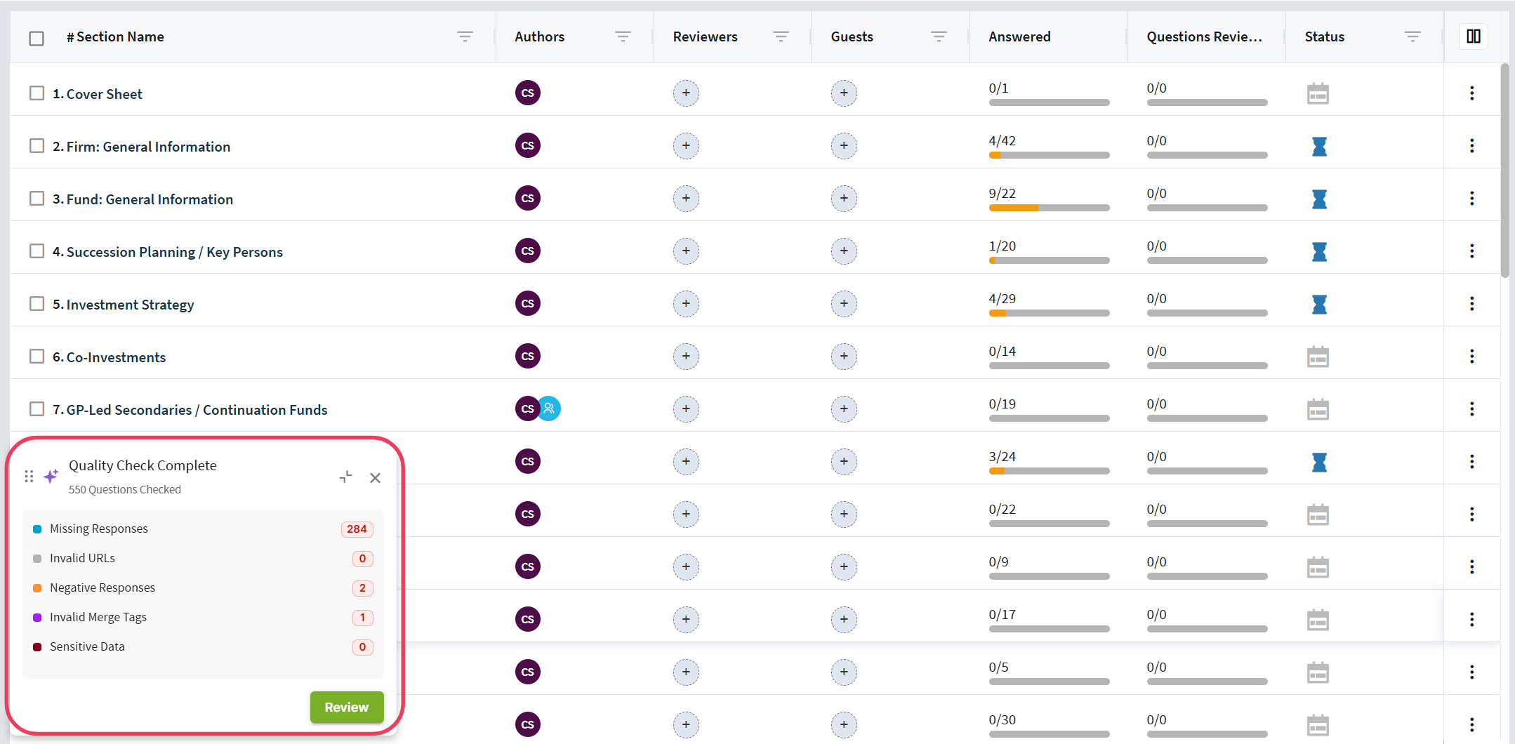
Task: Click the 4/29 answered progress bar
Action: [1049, 313]
